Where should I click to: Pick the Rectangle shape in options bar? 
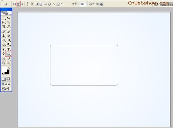click(x=36, y=4)
